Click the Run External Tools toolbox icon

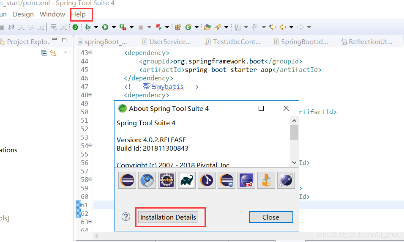pyautogui.click(x=123, y=27)
